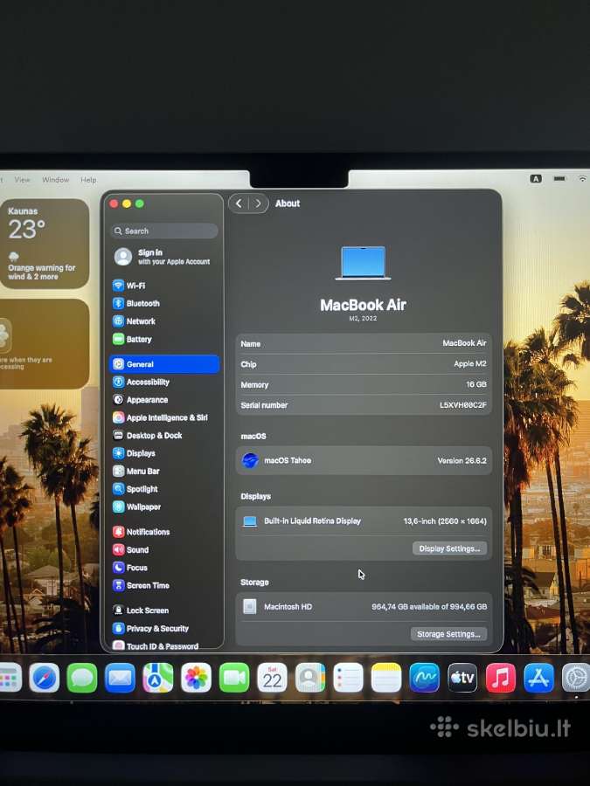Open Reminders from the Dock
Image resolution: width=590 pixels, height=786 pixels.
click(x=348, y=678)
